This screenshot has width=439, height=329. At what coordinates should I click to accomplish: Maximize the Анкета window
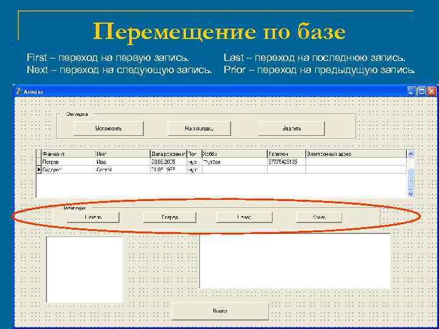coord(422,91)
